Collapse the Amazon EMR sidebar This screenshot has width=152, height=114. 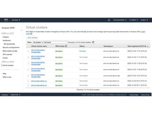tap(22, 30)
